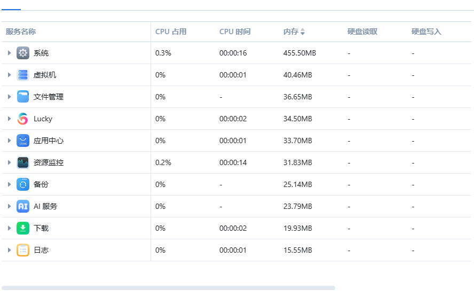Click the 虚拟机 server icon
This screenshot has width=474, height=296.
[23, 75]
